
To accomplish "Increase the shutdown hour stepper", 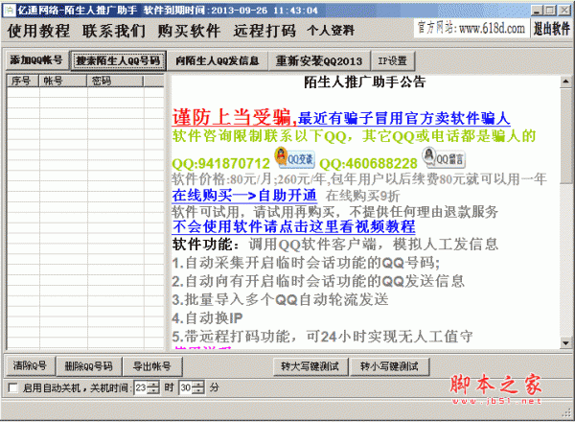I will [x=153, y=385].
